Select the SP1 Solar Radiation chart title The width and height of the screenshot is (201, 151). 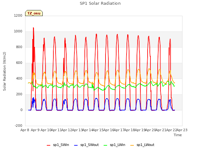tap(100, 3)
